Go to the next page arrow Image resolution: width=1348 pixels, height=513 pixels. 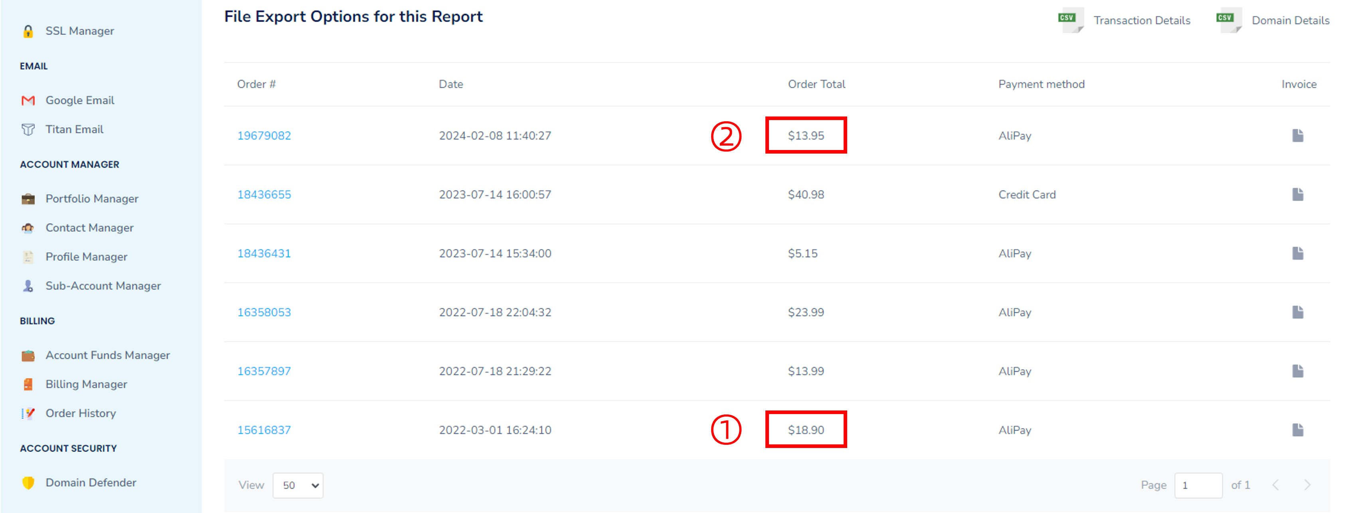click(1307, 485)
